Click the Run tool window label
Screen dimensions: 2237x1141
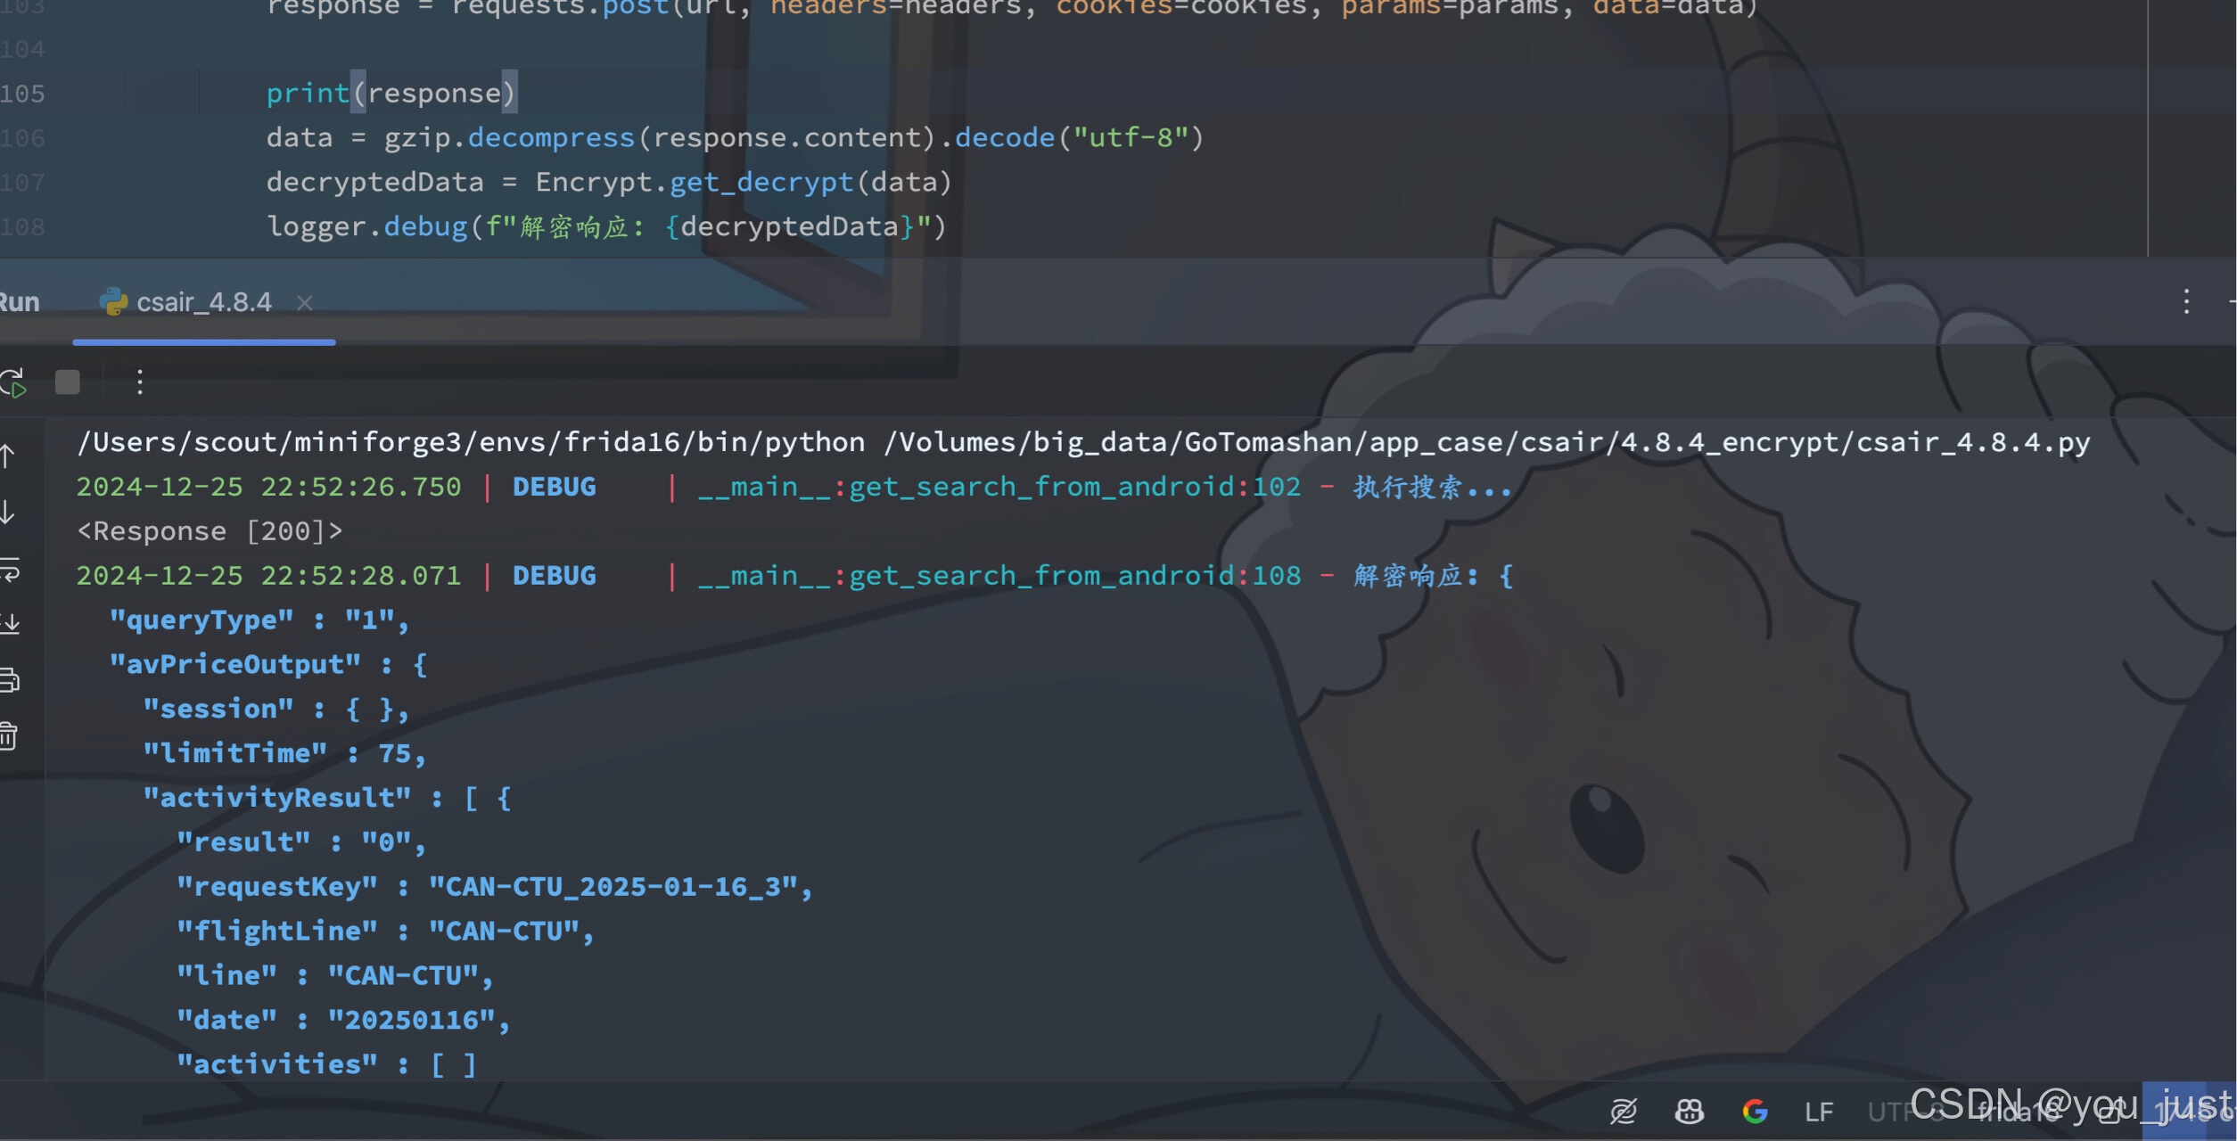pos(20,302)
